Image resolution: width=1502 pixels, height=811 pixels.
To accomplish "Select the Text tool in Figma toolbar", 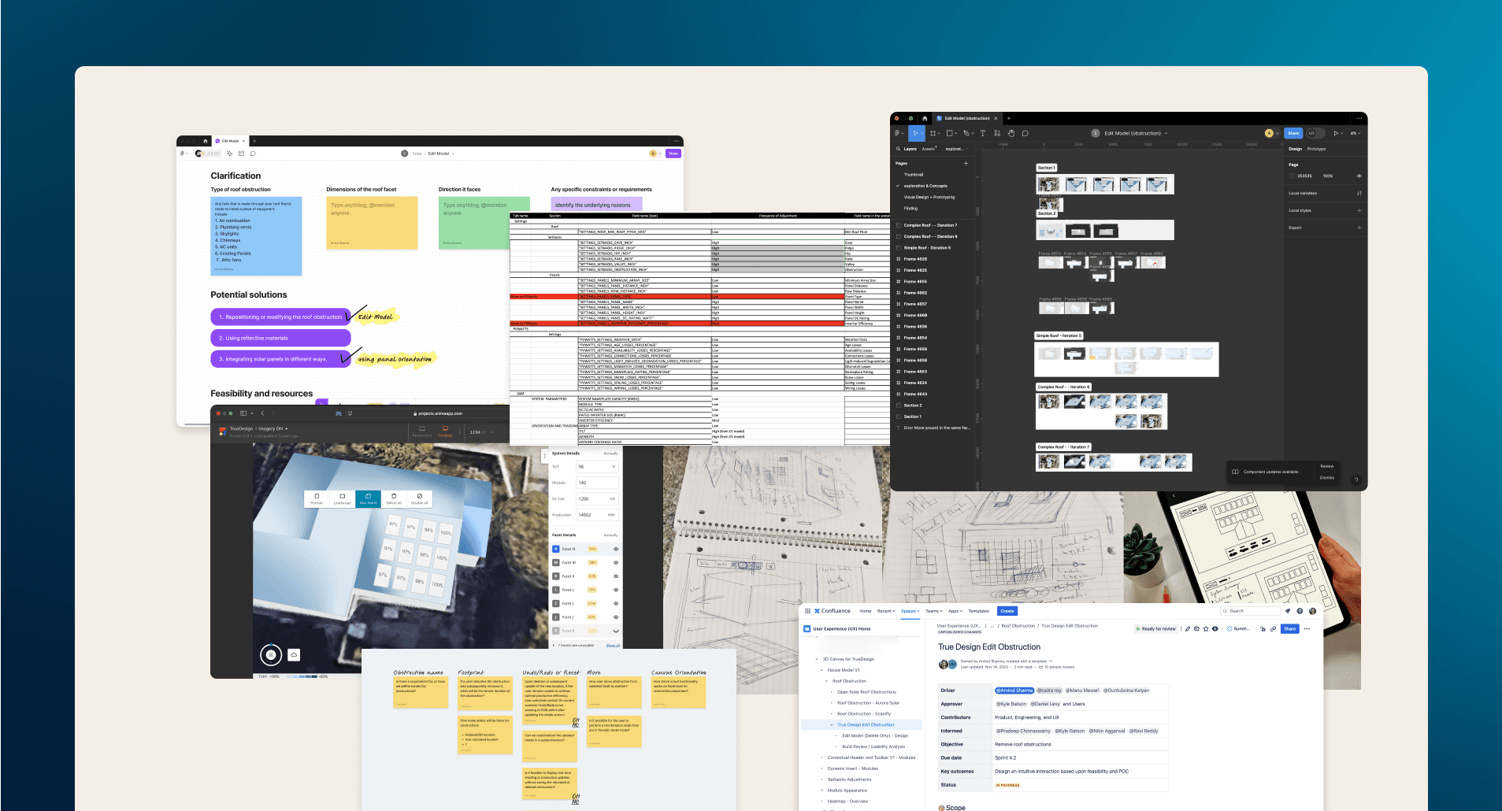I will 982,133.
